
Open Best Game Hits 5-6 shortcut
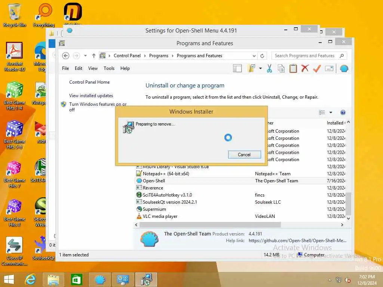coord(15,135)
